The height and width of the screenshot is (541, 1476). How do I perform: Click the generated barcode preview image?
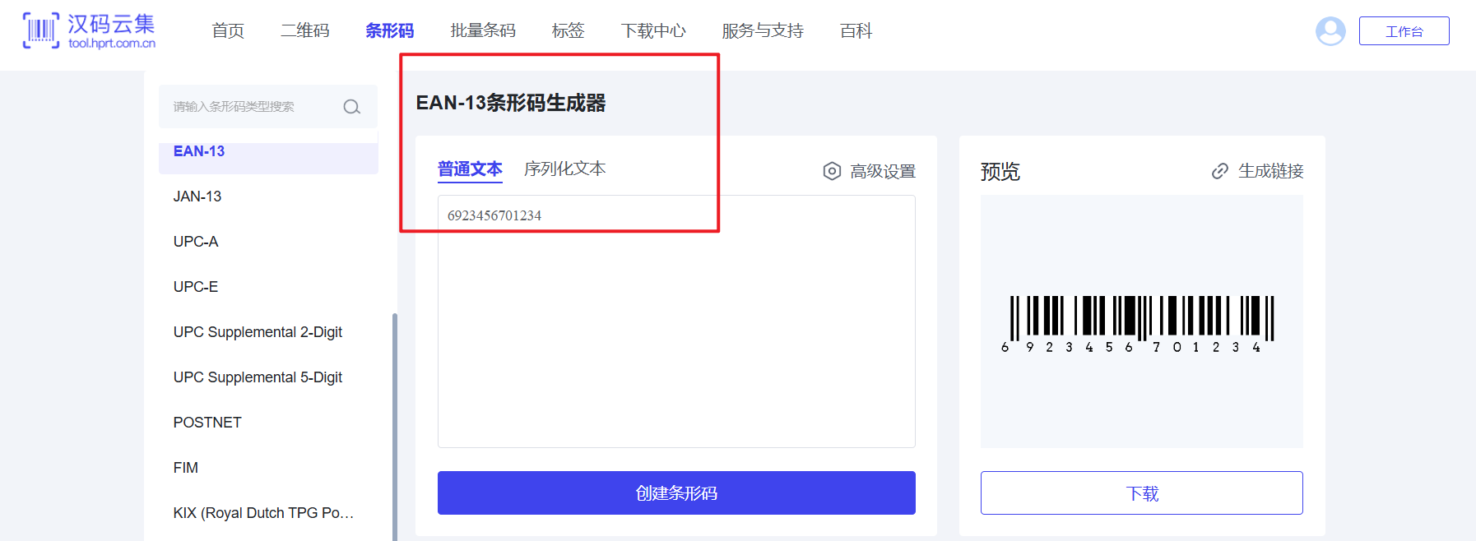coord(1138,324)
